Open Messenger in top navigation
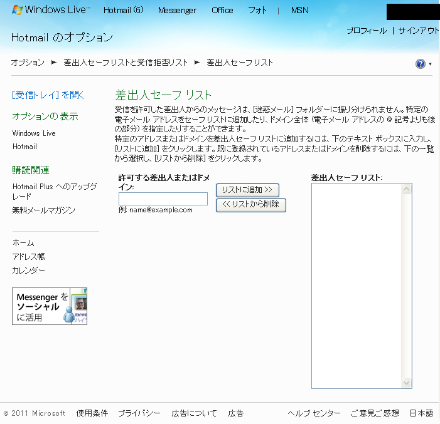The width and height of the screenshot is (440, 424). point(177,11)
